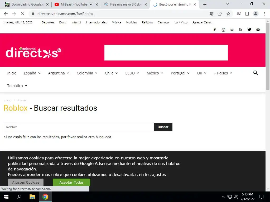Click the Chrome taskbar icon
The image size is (270, 202).
click(x=45, y=197)
